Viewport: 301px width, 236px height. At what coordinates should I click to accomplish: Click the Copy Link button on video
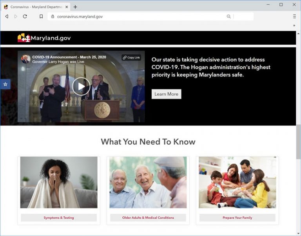[x=131, y=58]
